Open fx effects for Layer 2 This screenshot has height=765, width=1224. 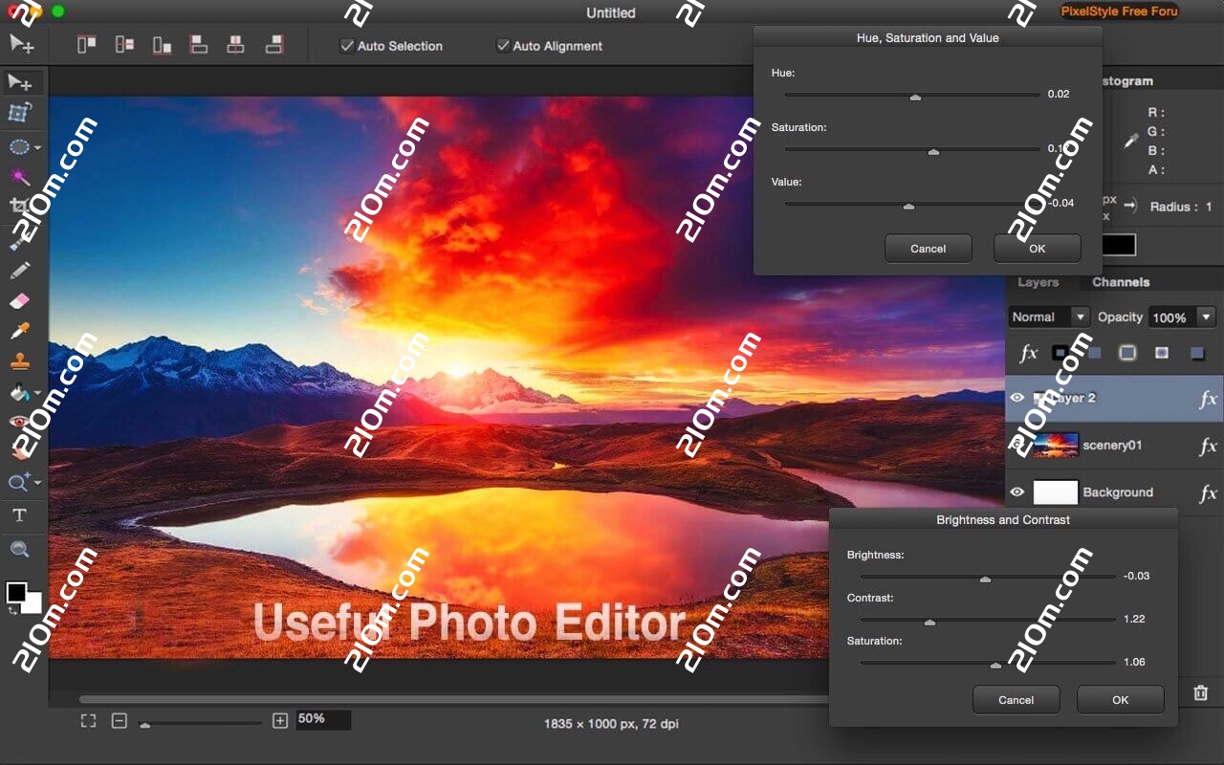tap(1208, 400)
